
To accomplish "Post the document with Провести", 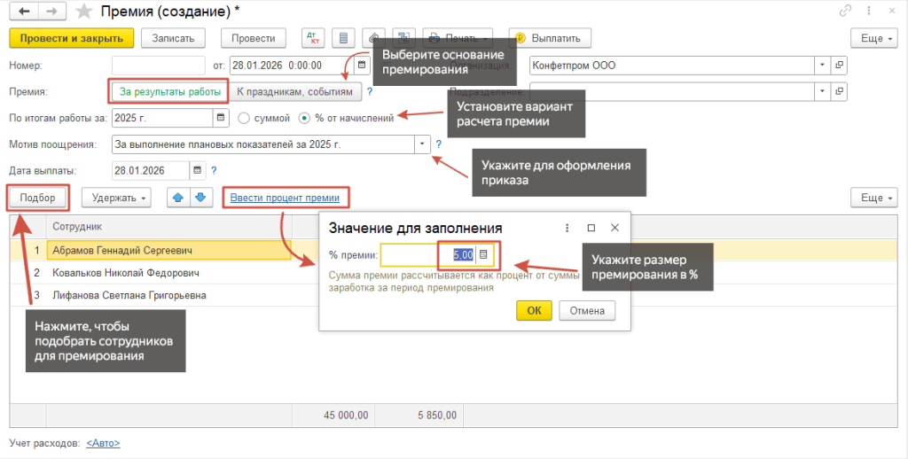I will click(253, 38).
